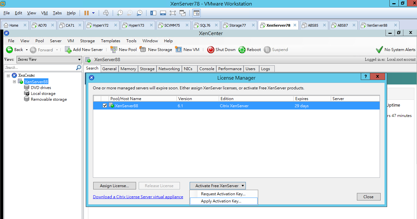The image size is (417, 219).
Task: Switch to the Performance tab
Action: pyautogui.click(x=230, y=69)
